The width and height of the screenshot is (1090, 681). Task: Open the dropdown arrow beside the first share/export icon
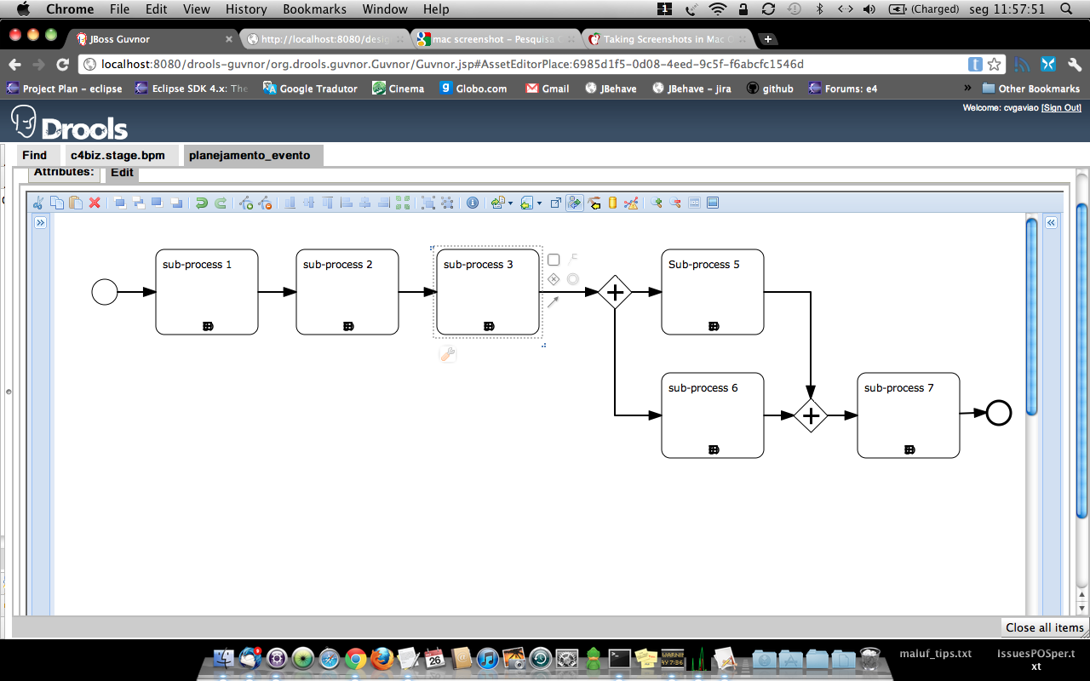tap(510, 203)
